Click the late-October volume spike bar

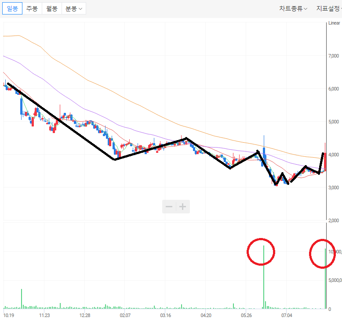pos(22,299)
